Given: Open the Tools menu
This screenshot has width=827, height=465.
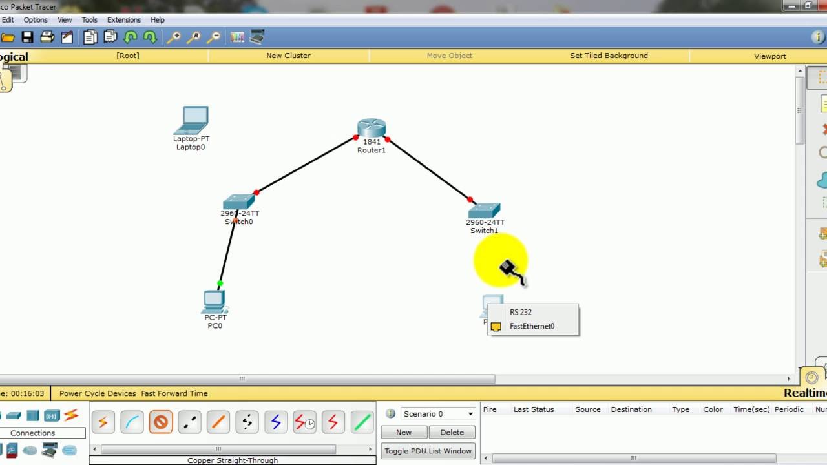Looking at the screenshot, I should pos(90,20).
